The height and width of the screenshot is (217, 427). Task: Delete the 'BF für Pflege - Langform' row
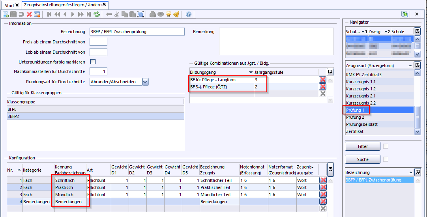[x=322, y=80]
